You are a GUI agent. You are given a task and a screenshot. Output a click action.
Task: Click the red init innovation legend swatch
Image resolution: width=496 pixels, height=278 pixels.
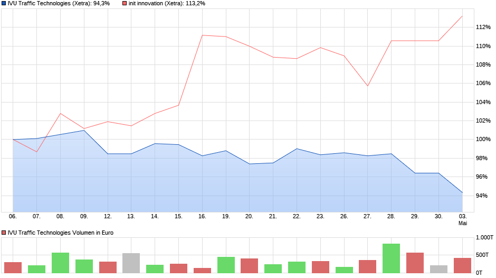coord(125,4)
